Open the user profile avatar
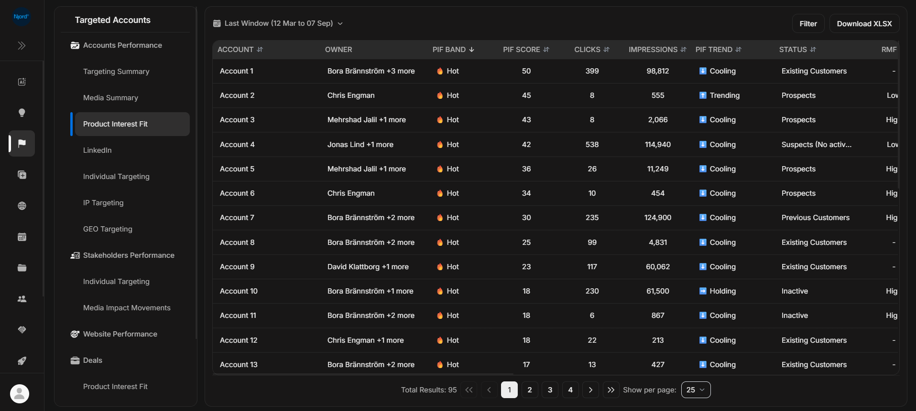The height and width of the screenshot is (411, 916). pos(20,394)
